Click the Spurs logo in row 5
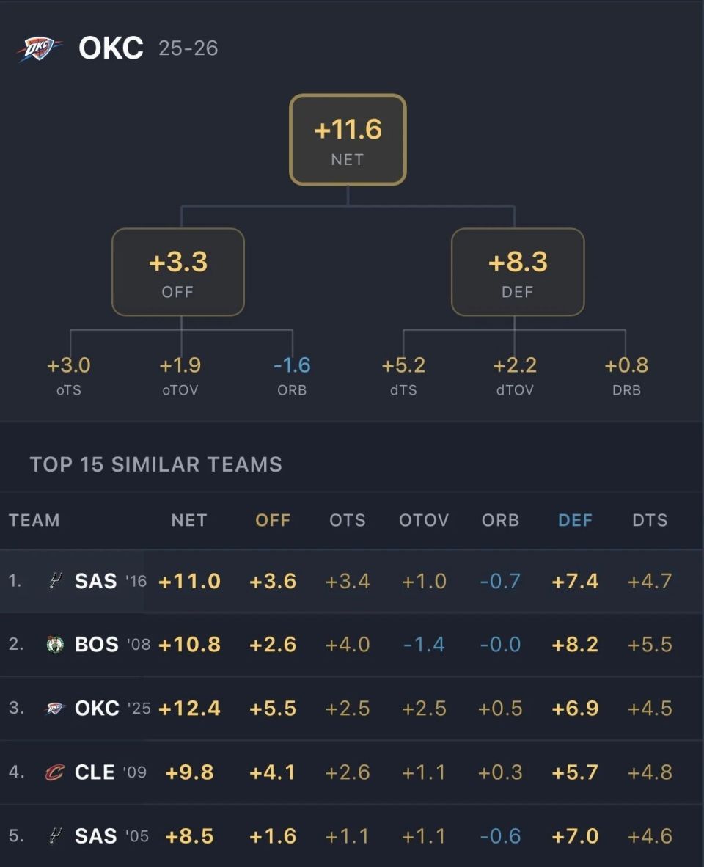 55,835
